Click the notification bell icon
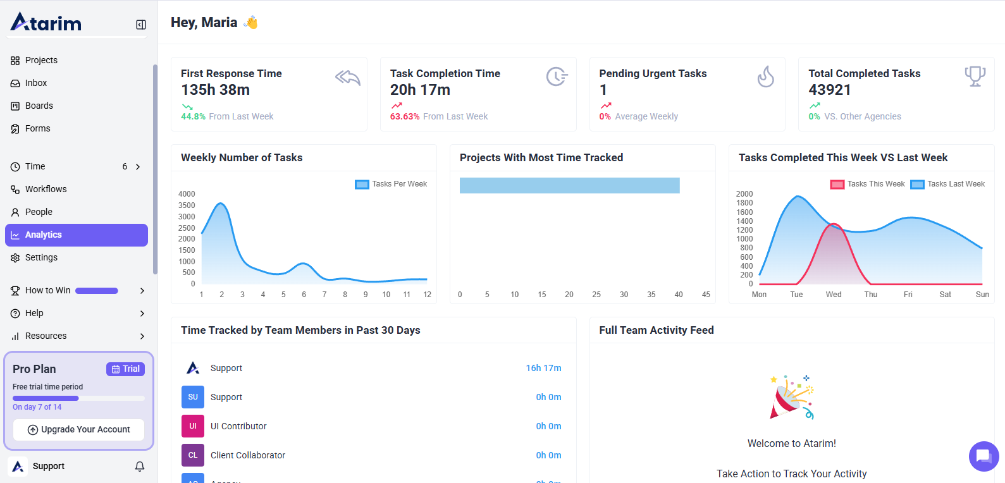 [x=140, y=466]
